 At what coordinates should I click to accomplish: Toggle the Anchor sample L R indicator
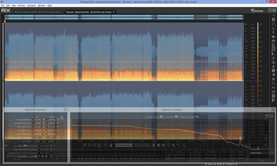161,117
